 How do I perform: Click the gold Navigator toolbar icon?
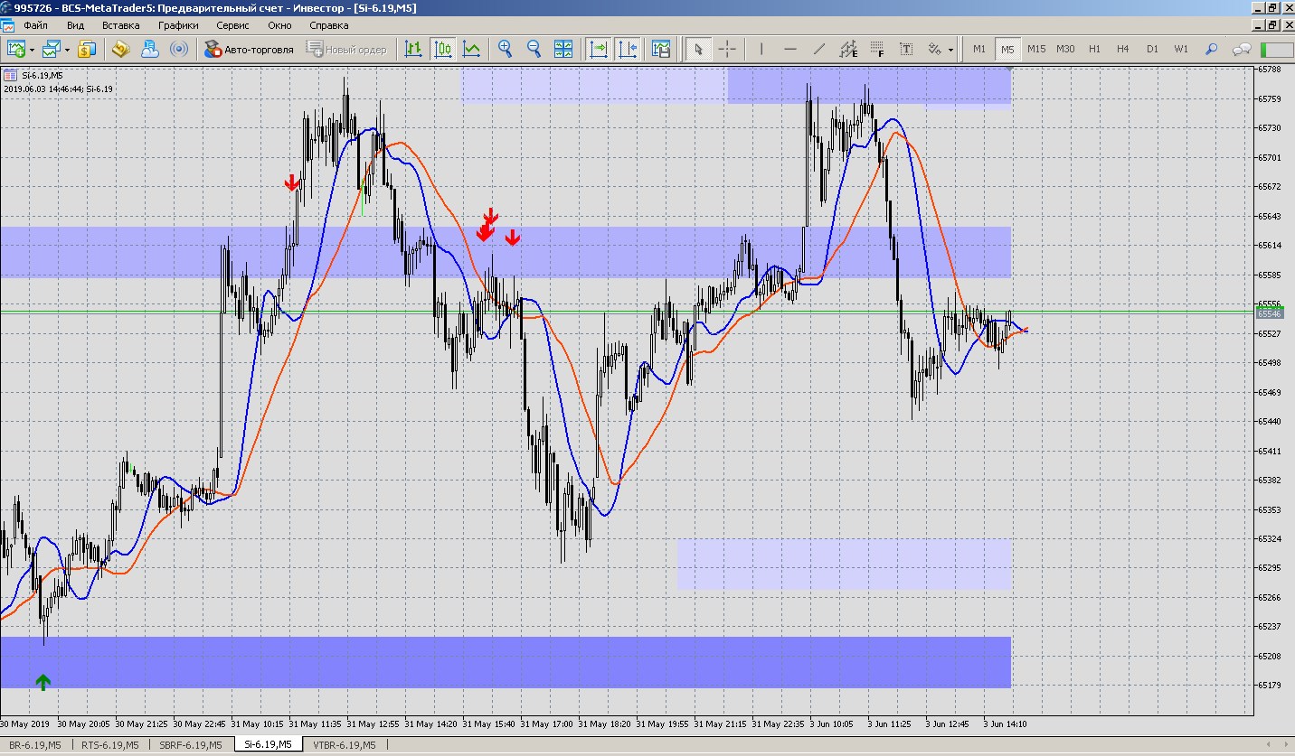coord(120,49)
